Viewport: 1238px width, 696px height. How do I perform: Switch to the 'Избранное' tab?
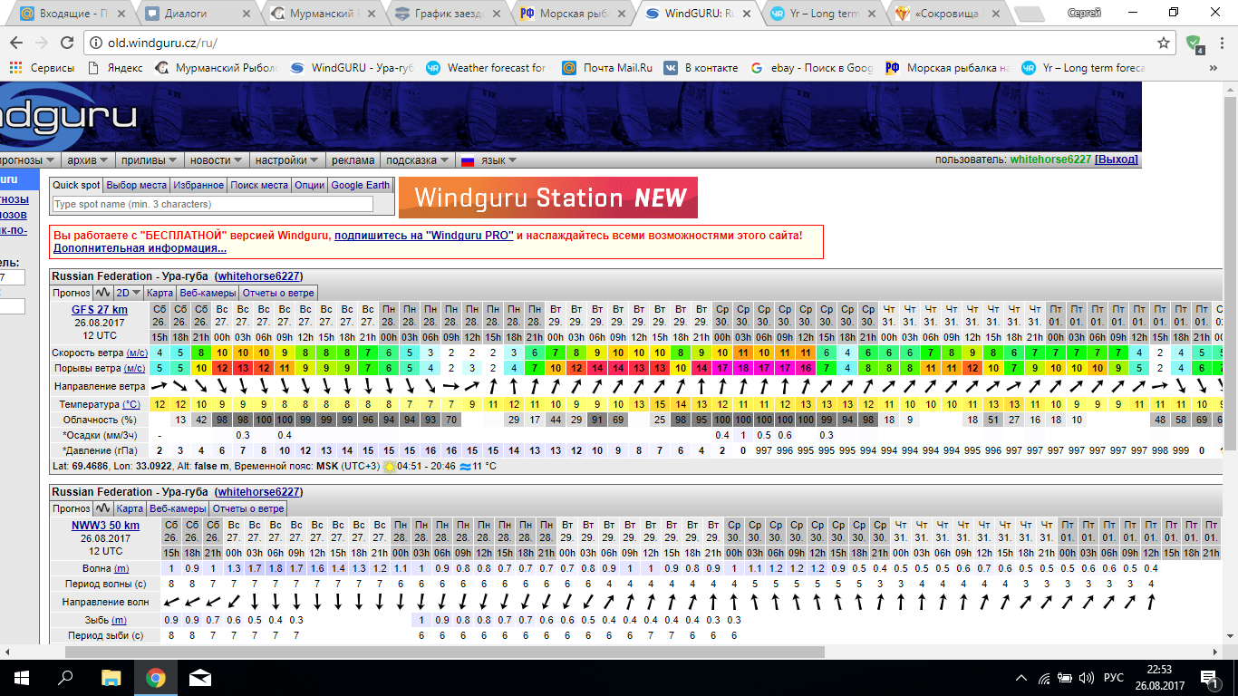click(x=198, y=185)
